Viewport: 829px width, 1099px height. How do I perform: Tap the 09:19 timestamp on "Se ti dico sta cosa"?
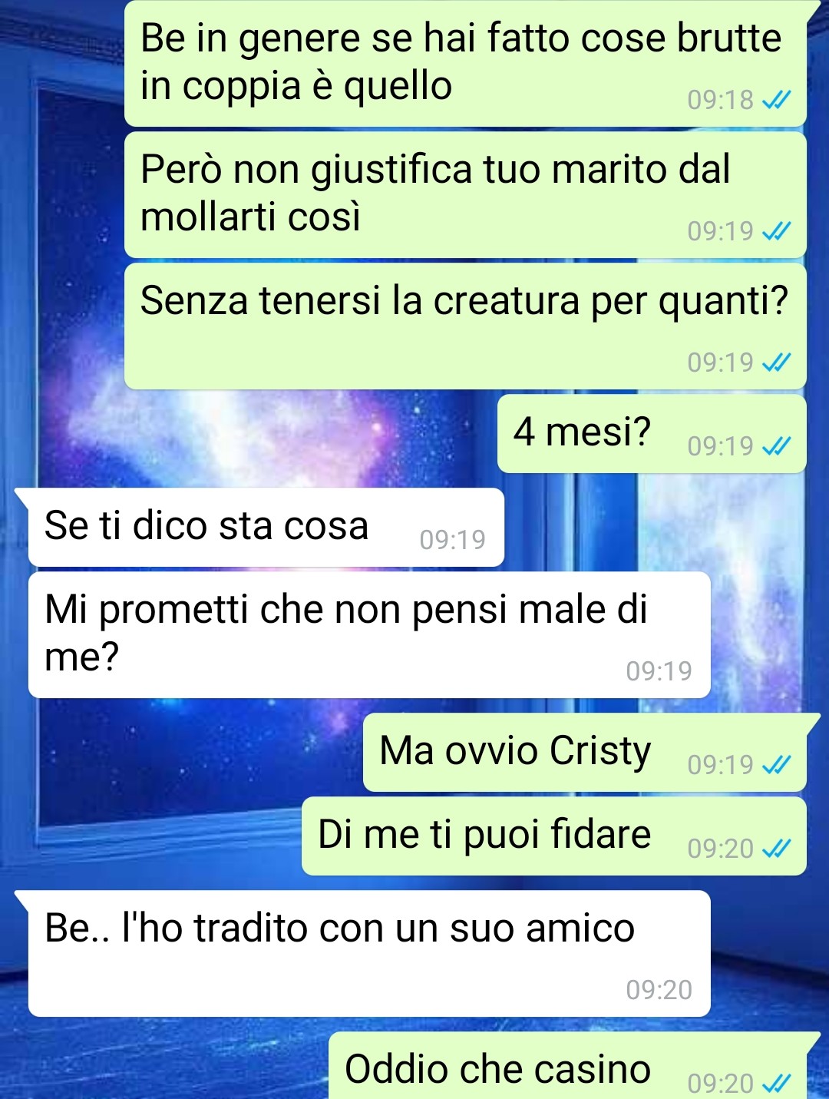click(x=453, y=540)
